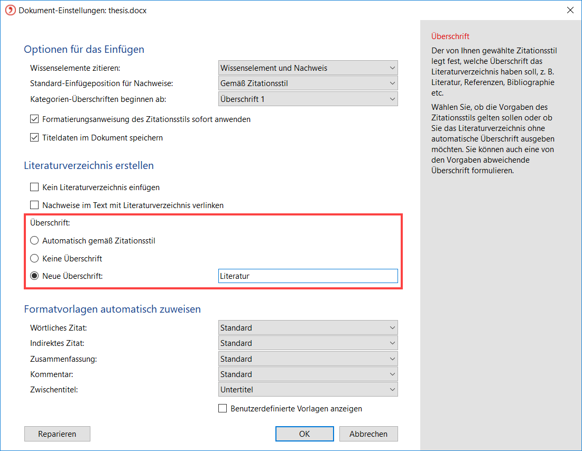Click the 'Reparieren' button

click(x=57, y=434)
